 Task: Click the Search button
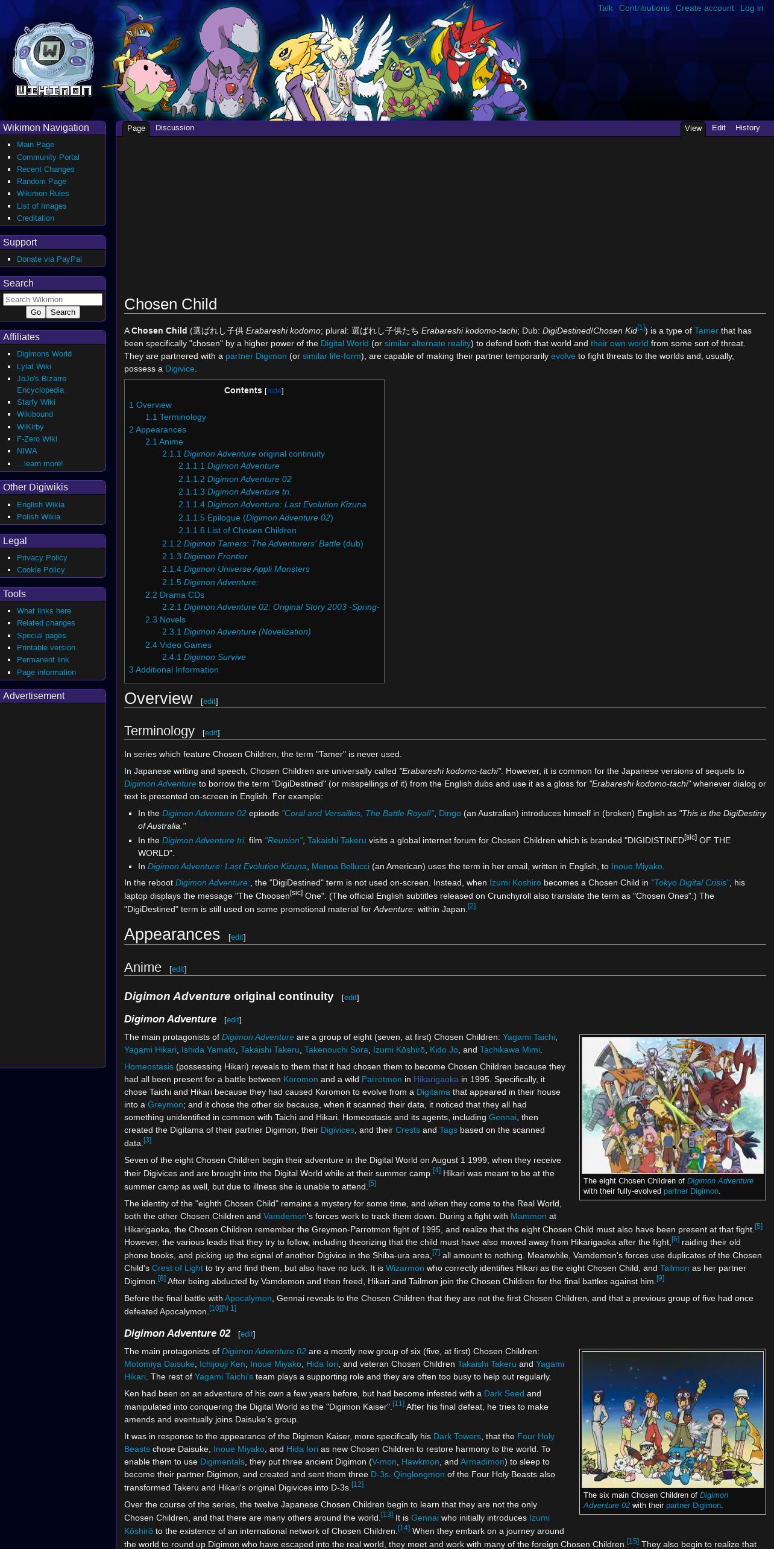(x=63, y=312)
